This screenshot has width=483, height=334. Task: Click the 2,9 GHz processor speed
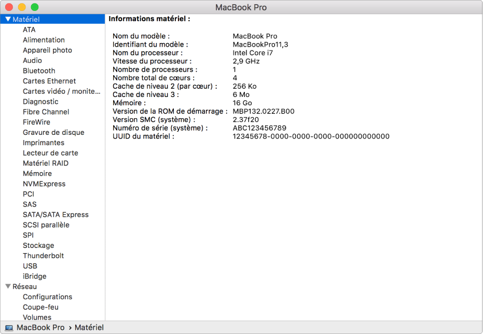point(246,61)
